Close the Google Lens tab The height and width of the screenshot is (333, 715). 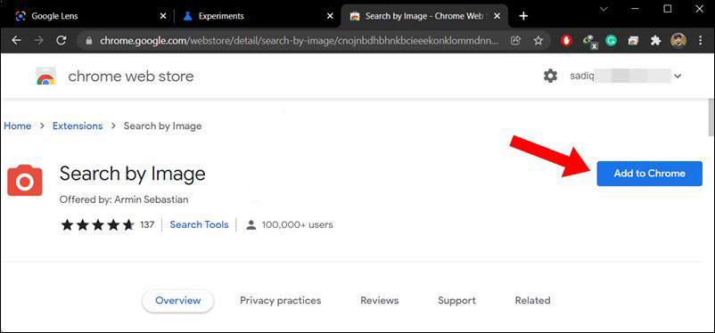(163, 16)
